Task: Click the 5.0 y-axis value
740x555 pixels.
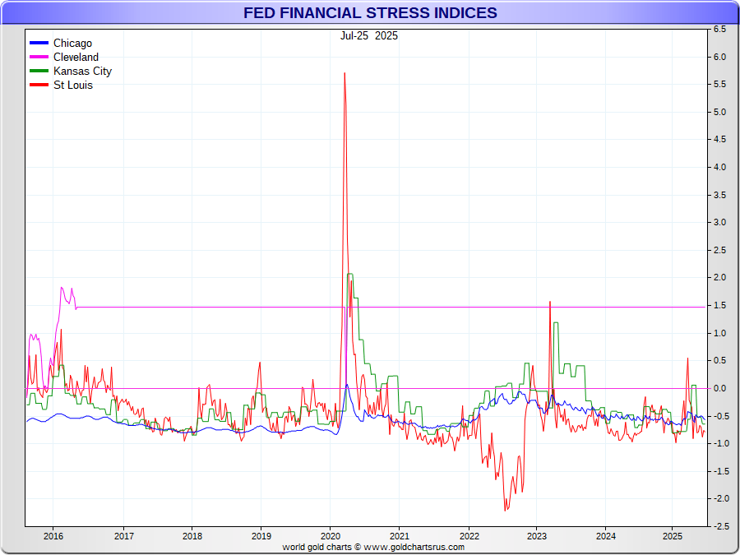Action: pos(719,113)
